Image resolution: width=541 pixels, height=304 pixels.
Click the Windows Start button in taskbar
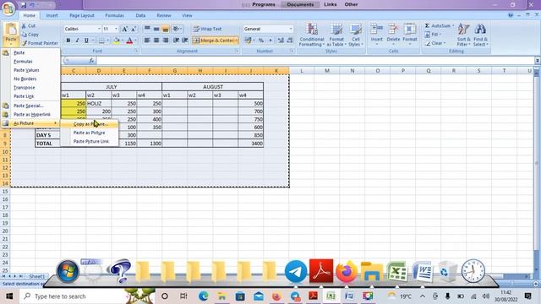coord(9,296)
